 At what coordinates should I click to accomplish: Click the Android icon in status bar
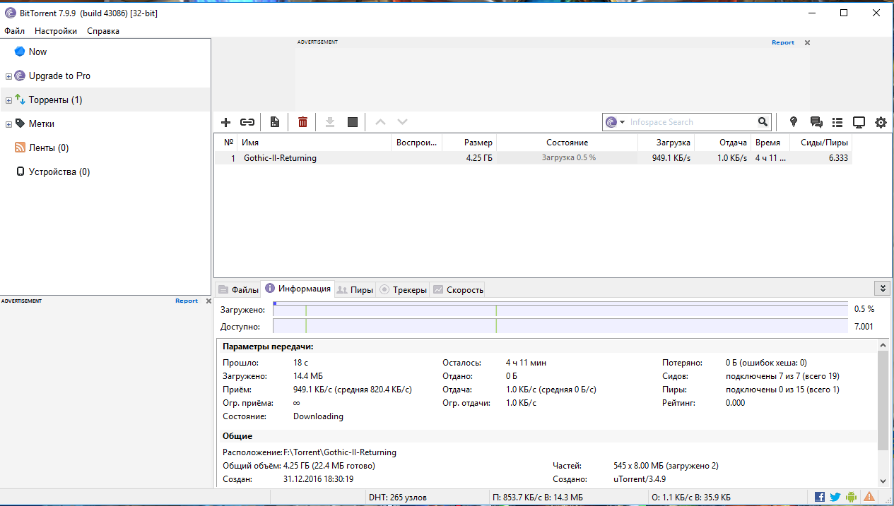(852, 498)
